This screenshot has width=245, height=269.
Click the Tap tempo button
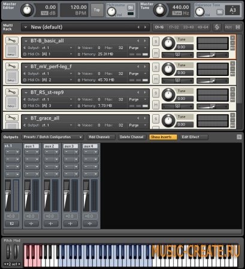pyautogui.click(x=97, y=10)
